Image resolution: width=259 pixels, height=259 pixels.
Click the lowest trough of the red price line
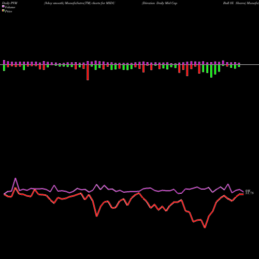205,227
